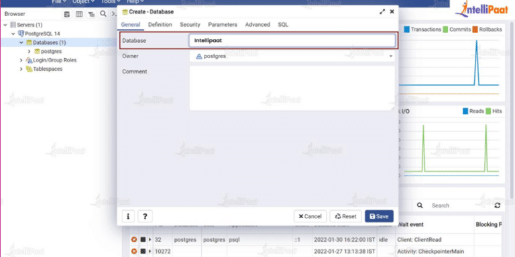Expand the Login/Group Roles node
The width and height of the screenshot is (515, 257).
(x=21, y=60)
